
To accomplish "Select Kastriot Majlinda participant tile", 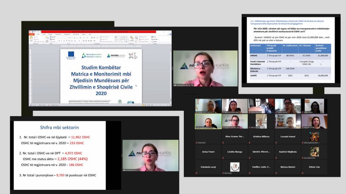I will 288,152.
